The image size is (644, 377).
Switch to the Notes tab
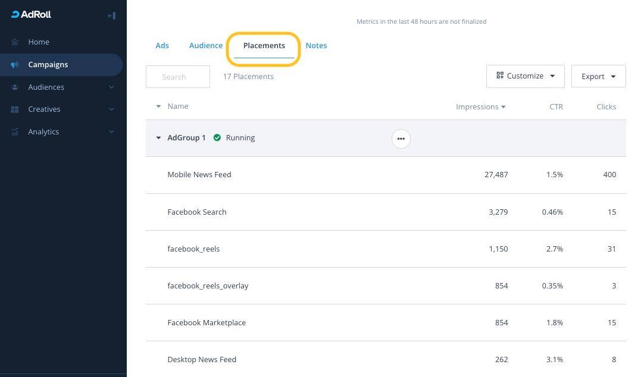click(x=316, y=46)
